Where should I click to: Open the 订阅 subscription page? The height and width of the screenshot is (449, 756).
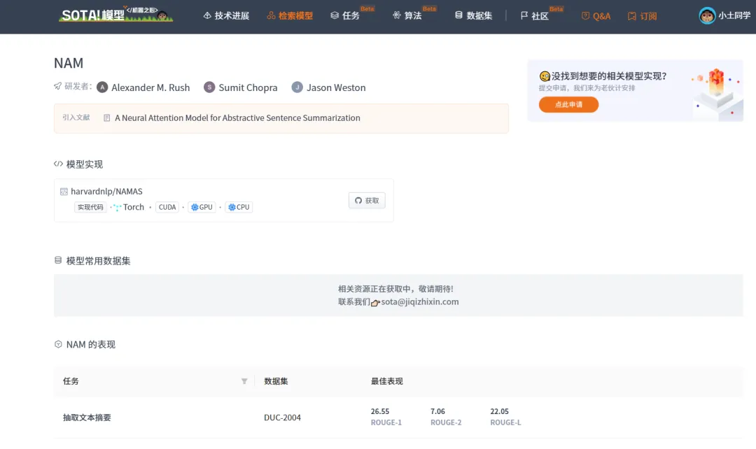(x=642, y=16)
